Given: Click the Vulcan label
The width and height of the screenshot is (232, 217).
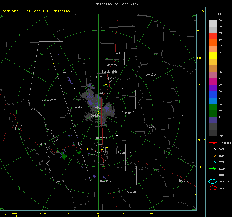Looking at the screenshot, I should [x=131, y=192].
